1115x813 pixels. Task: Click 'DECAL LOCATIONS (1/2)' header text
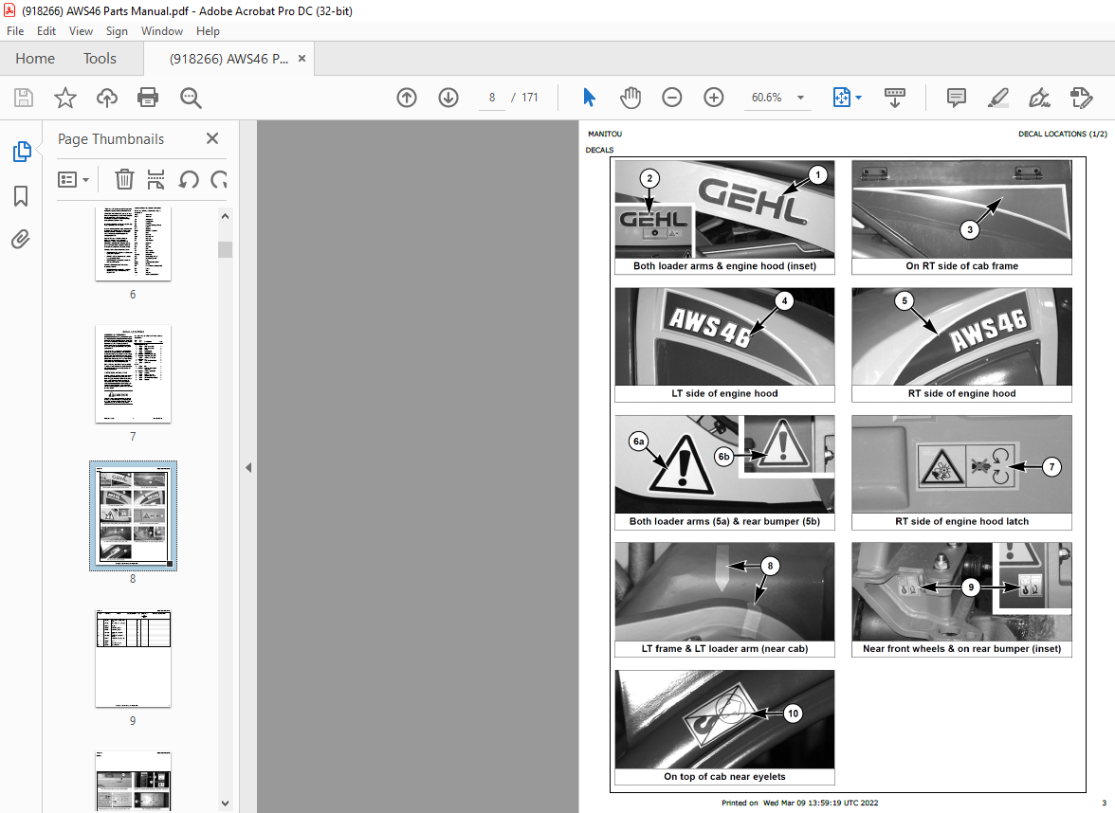click(1062, 134)
